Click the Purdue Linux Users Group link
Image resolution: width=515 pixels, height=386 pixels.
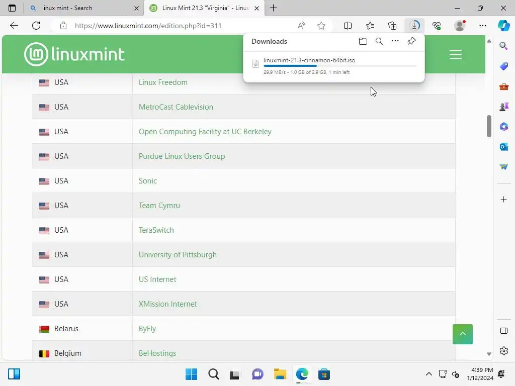182,156
